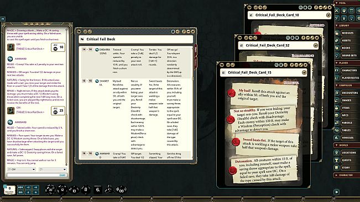Open the Assets sidebar icon

coord(337,40)
